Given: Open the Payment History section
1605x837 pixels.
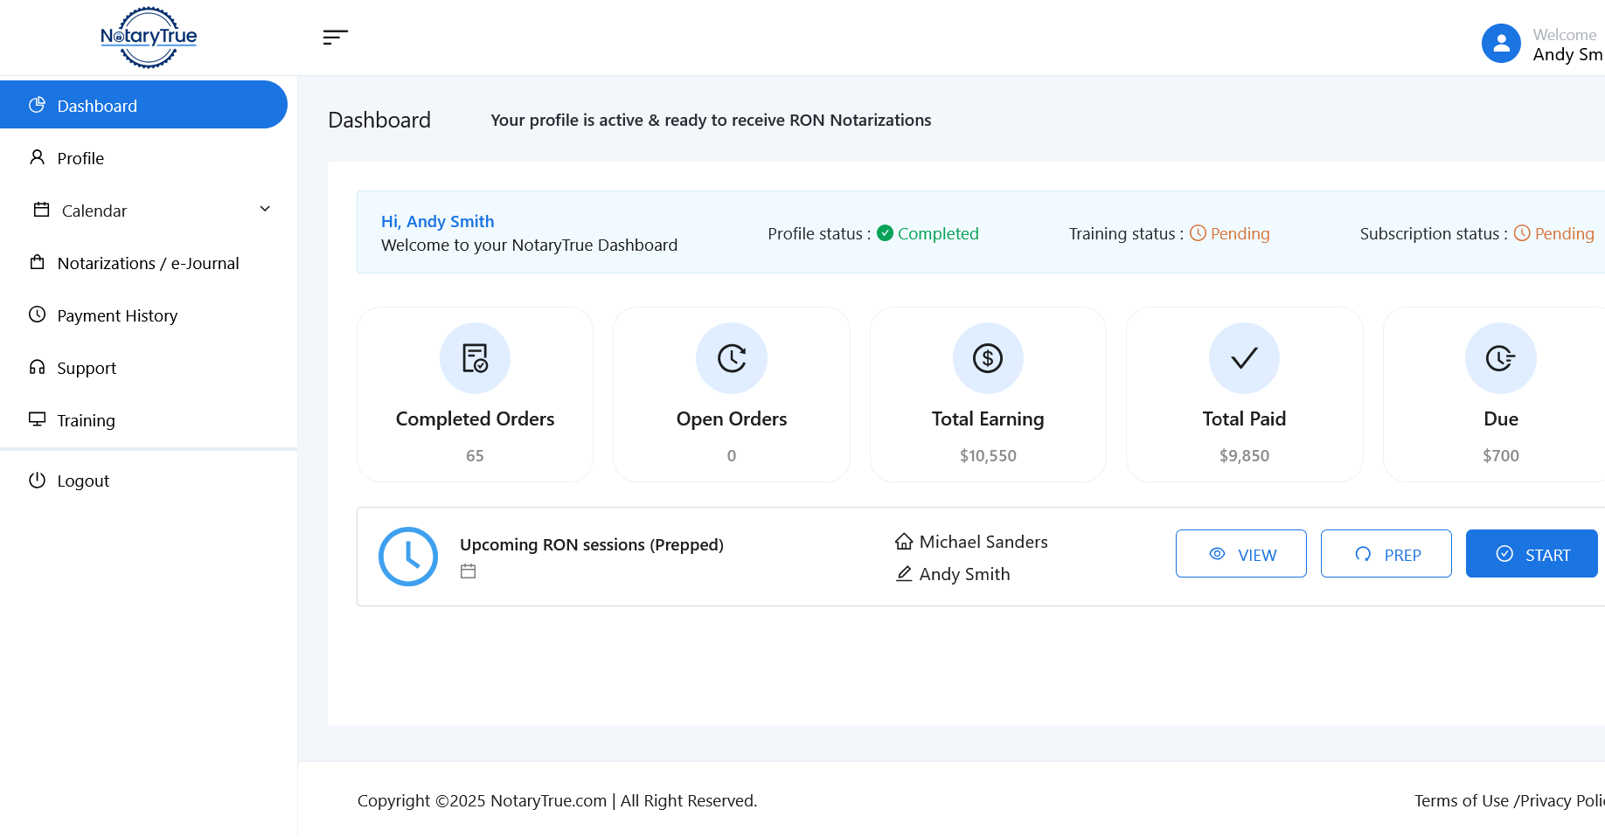Looking at the screenshot, I should click(x=117, y=315).
